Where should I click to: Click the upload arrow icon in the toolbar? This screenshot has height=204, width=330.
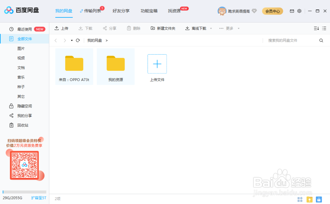[57, 28]
